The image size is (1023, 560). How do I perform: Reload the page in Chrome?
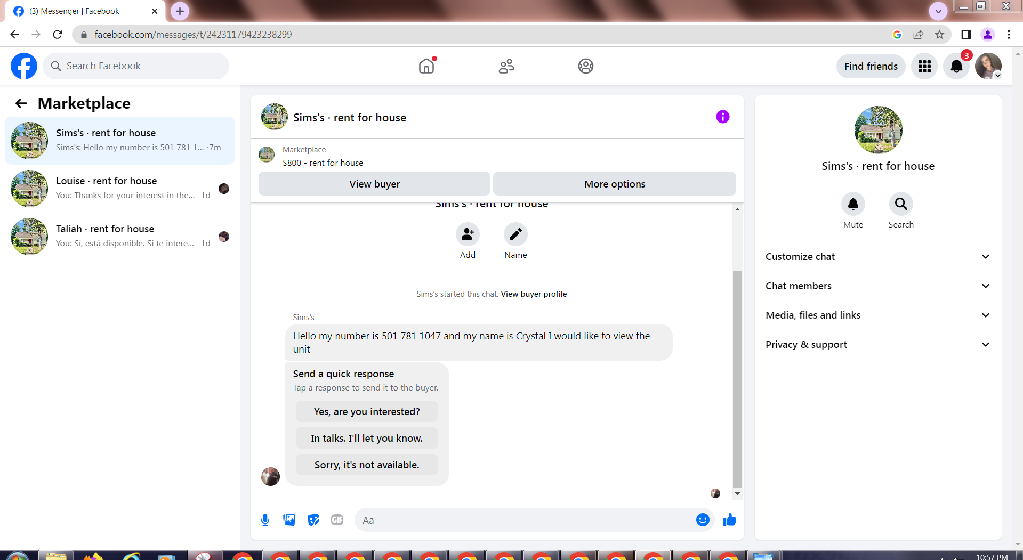[58, 35]
